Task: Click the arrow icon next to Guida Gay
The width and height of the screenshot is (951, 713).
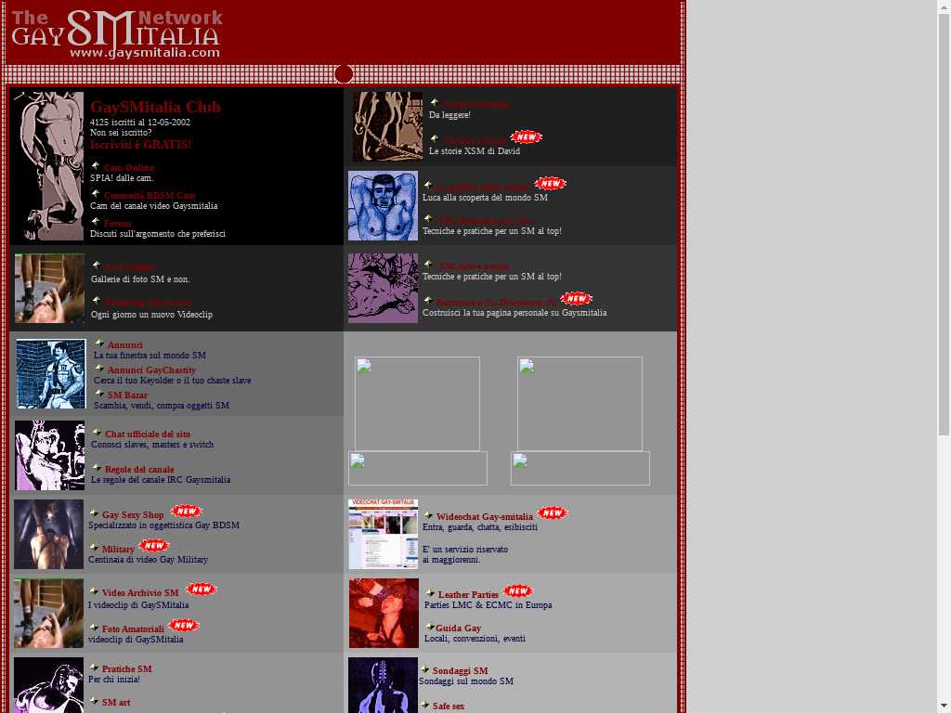Action: click(430, 627)
